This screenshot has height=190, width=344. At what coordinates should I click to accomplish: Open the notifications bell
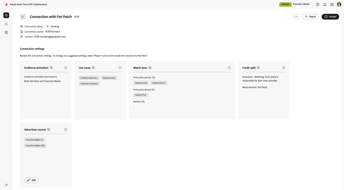325,5
